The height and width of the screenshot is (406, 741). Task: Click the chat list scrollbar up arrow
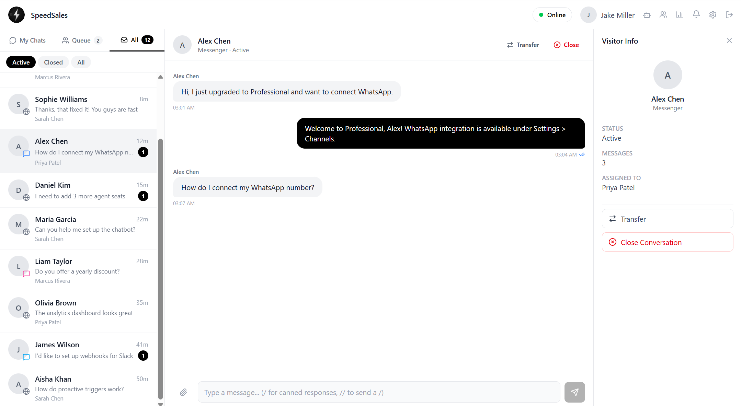pos(160,77)
